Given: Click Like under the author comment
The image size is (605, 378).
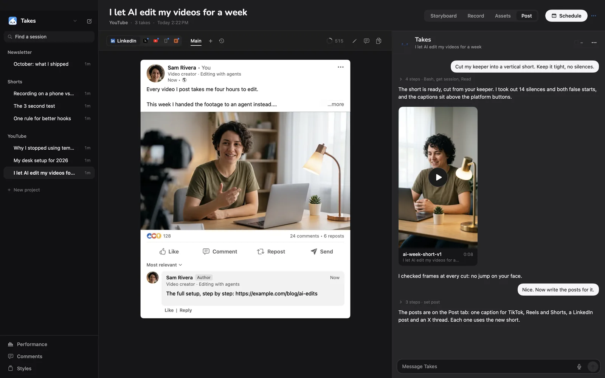Looking at the screenshot, I should [169, 310].
